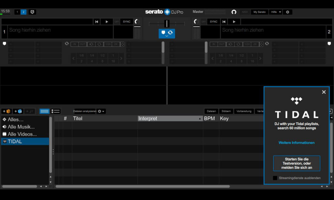
Task: Switch to deck layout 1 button
Action: coord(17,12)
